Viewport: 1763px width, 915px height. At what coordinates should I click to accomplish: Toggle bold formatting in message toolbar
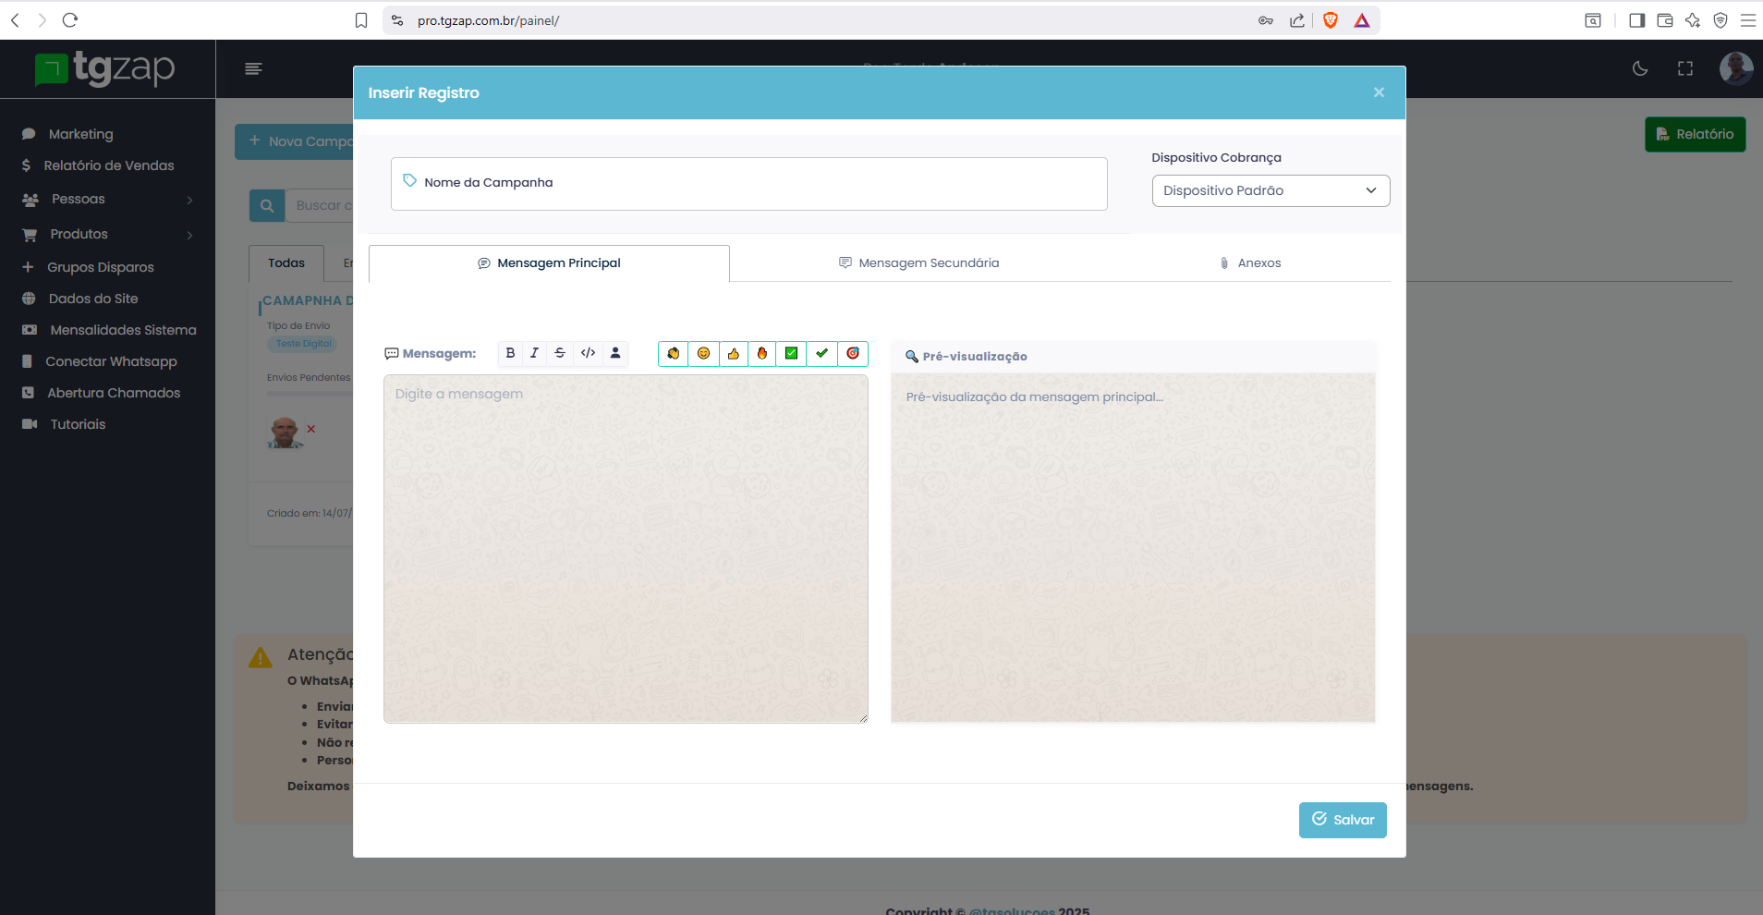(x=510, y=353)
